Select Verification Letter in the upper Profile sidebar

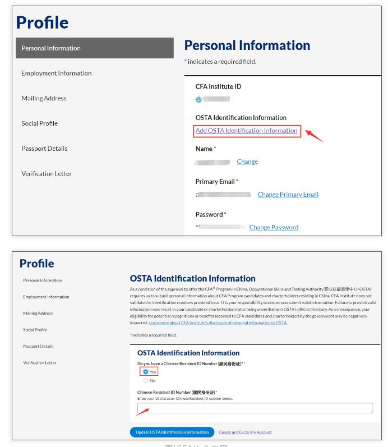coord(47,174)
